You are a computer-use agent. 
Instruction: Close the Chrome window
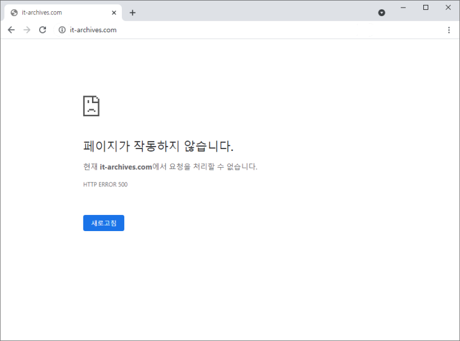(448, 7)
